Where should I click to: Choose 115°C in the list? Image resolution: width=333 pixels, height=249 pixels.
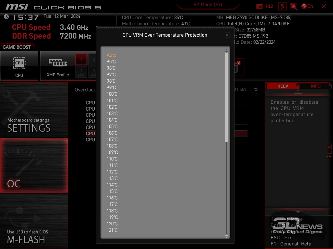(112, 191)
